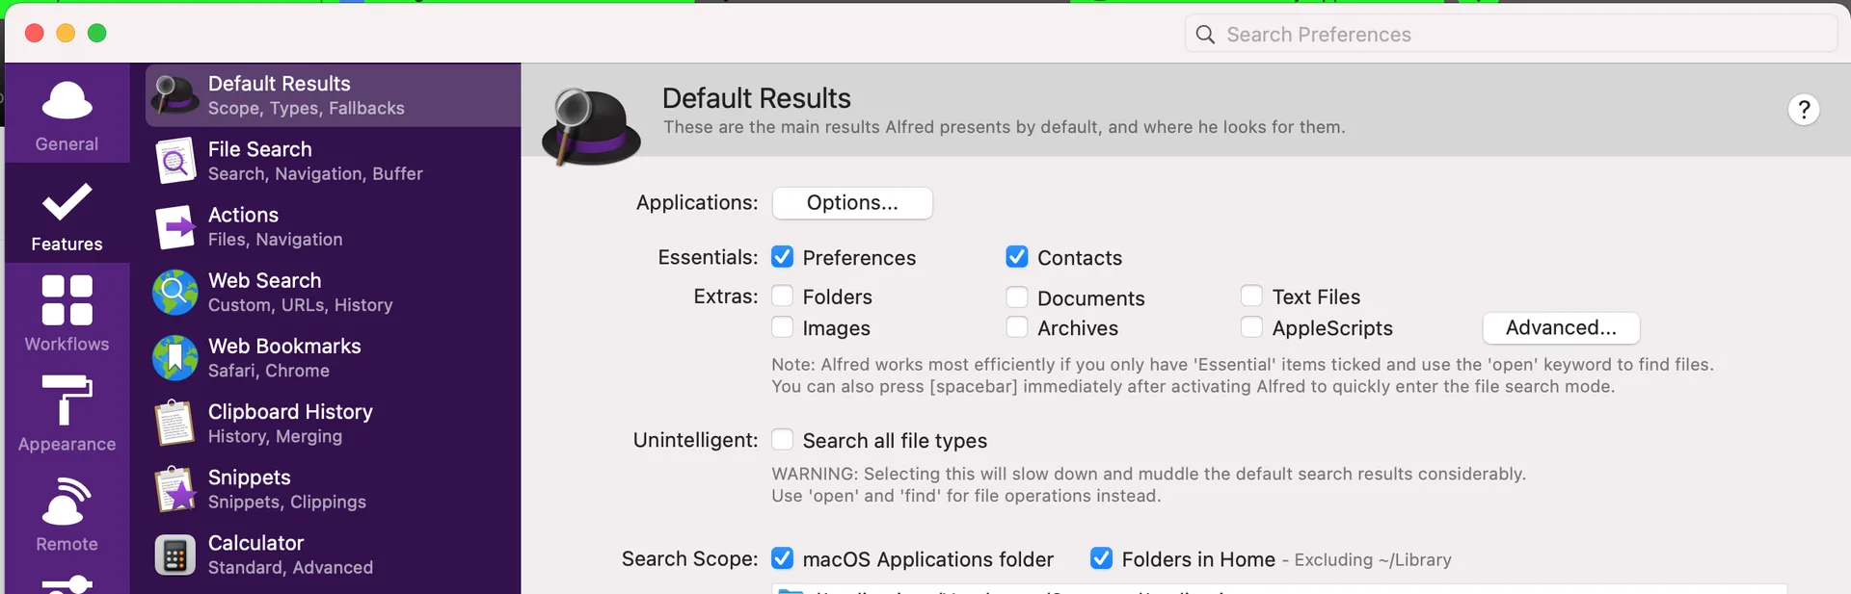Click the Applications Options... button
Viewport: 1851px width, 594px height.
(x=852, y=203)
